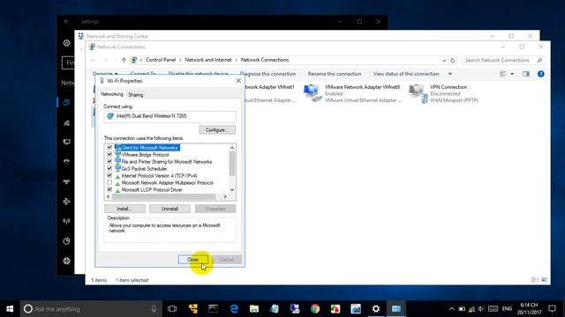Click the Search Network Connections box

(503, 60)
